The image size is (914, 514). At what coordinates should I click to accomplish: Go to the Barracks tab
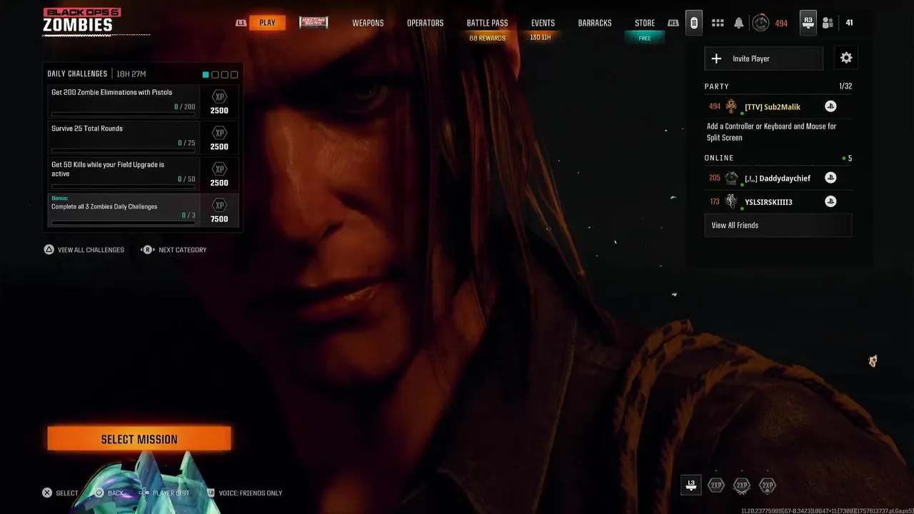click(x=595, y=23)
